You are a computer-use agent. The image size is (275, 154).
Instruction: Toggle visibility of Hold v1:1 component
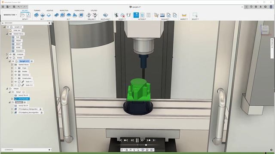[15, 82]
